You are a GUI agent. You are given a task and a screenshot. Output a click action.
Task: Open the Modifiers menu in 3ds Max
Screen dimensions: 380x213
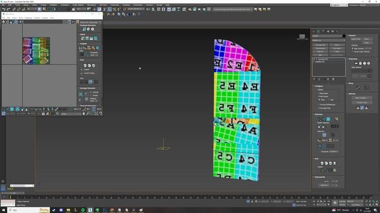(53, 5)
